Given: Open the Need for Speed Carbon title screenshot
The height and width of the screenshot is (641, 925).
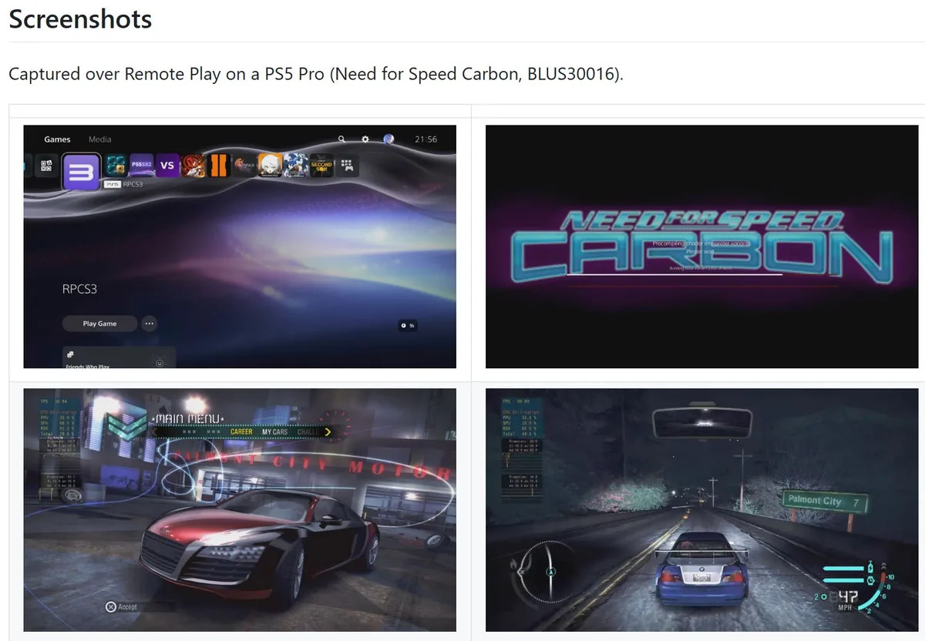Looking at the screenshot, I should (701, 247).
